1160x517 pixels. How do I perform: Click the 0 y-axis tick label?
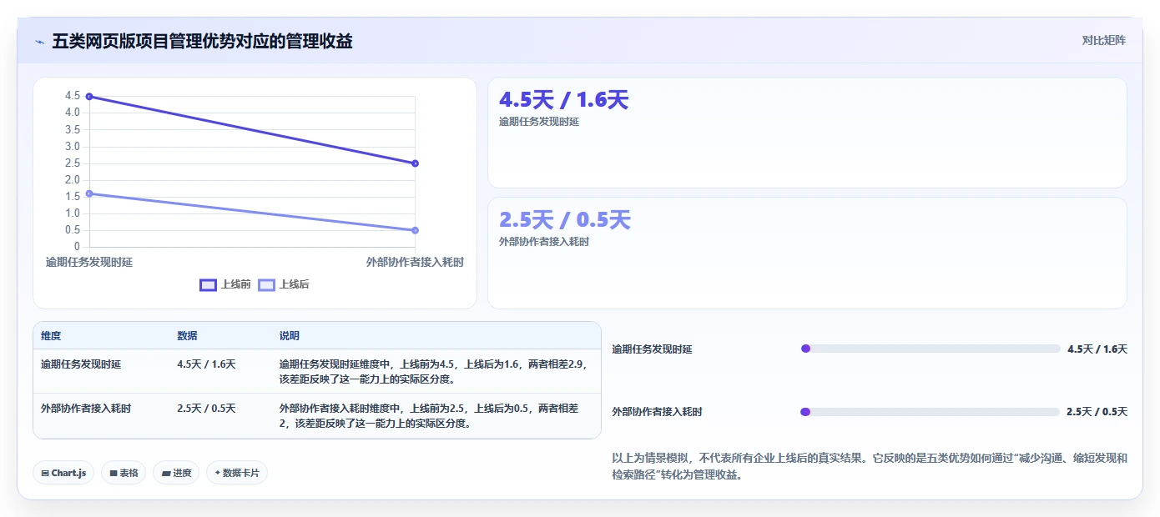click(x=77, y=246)
